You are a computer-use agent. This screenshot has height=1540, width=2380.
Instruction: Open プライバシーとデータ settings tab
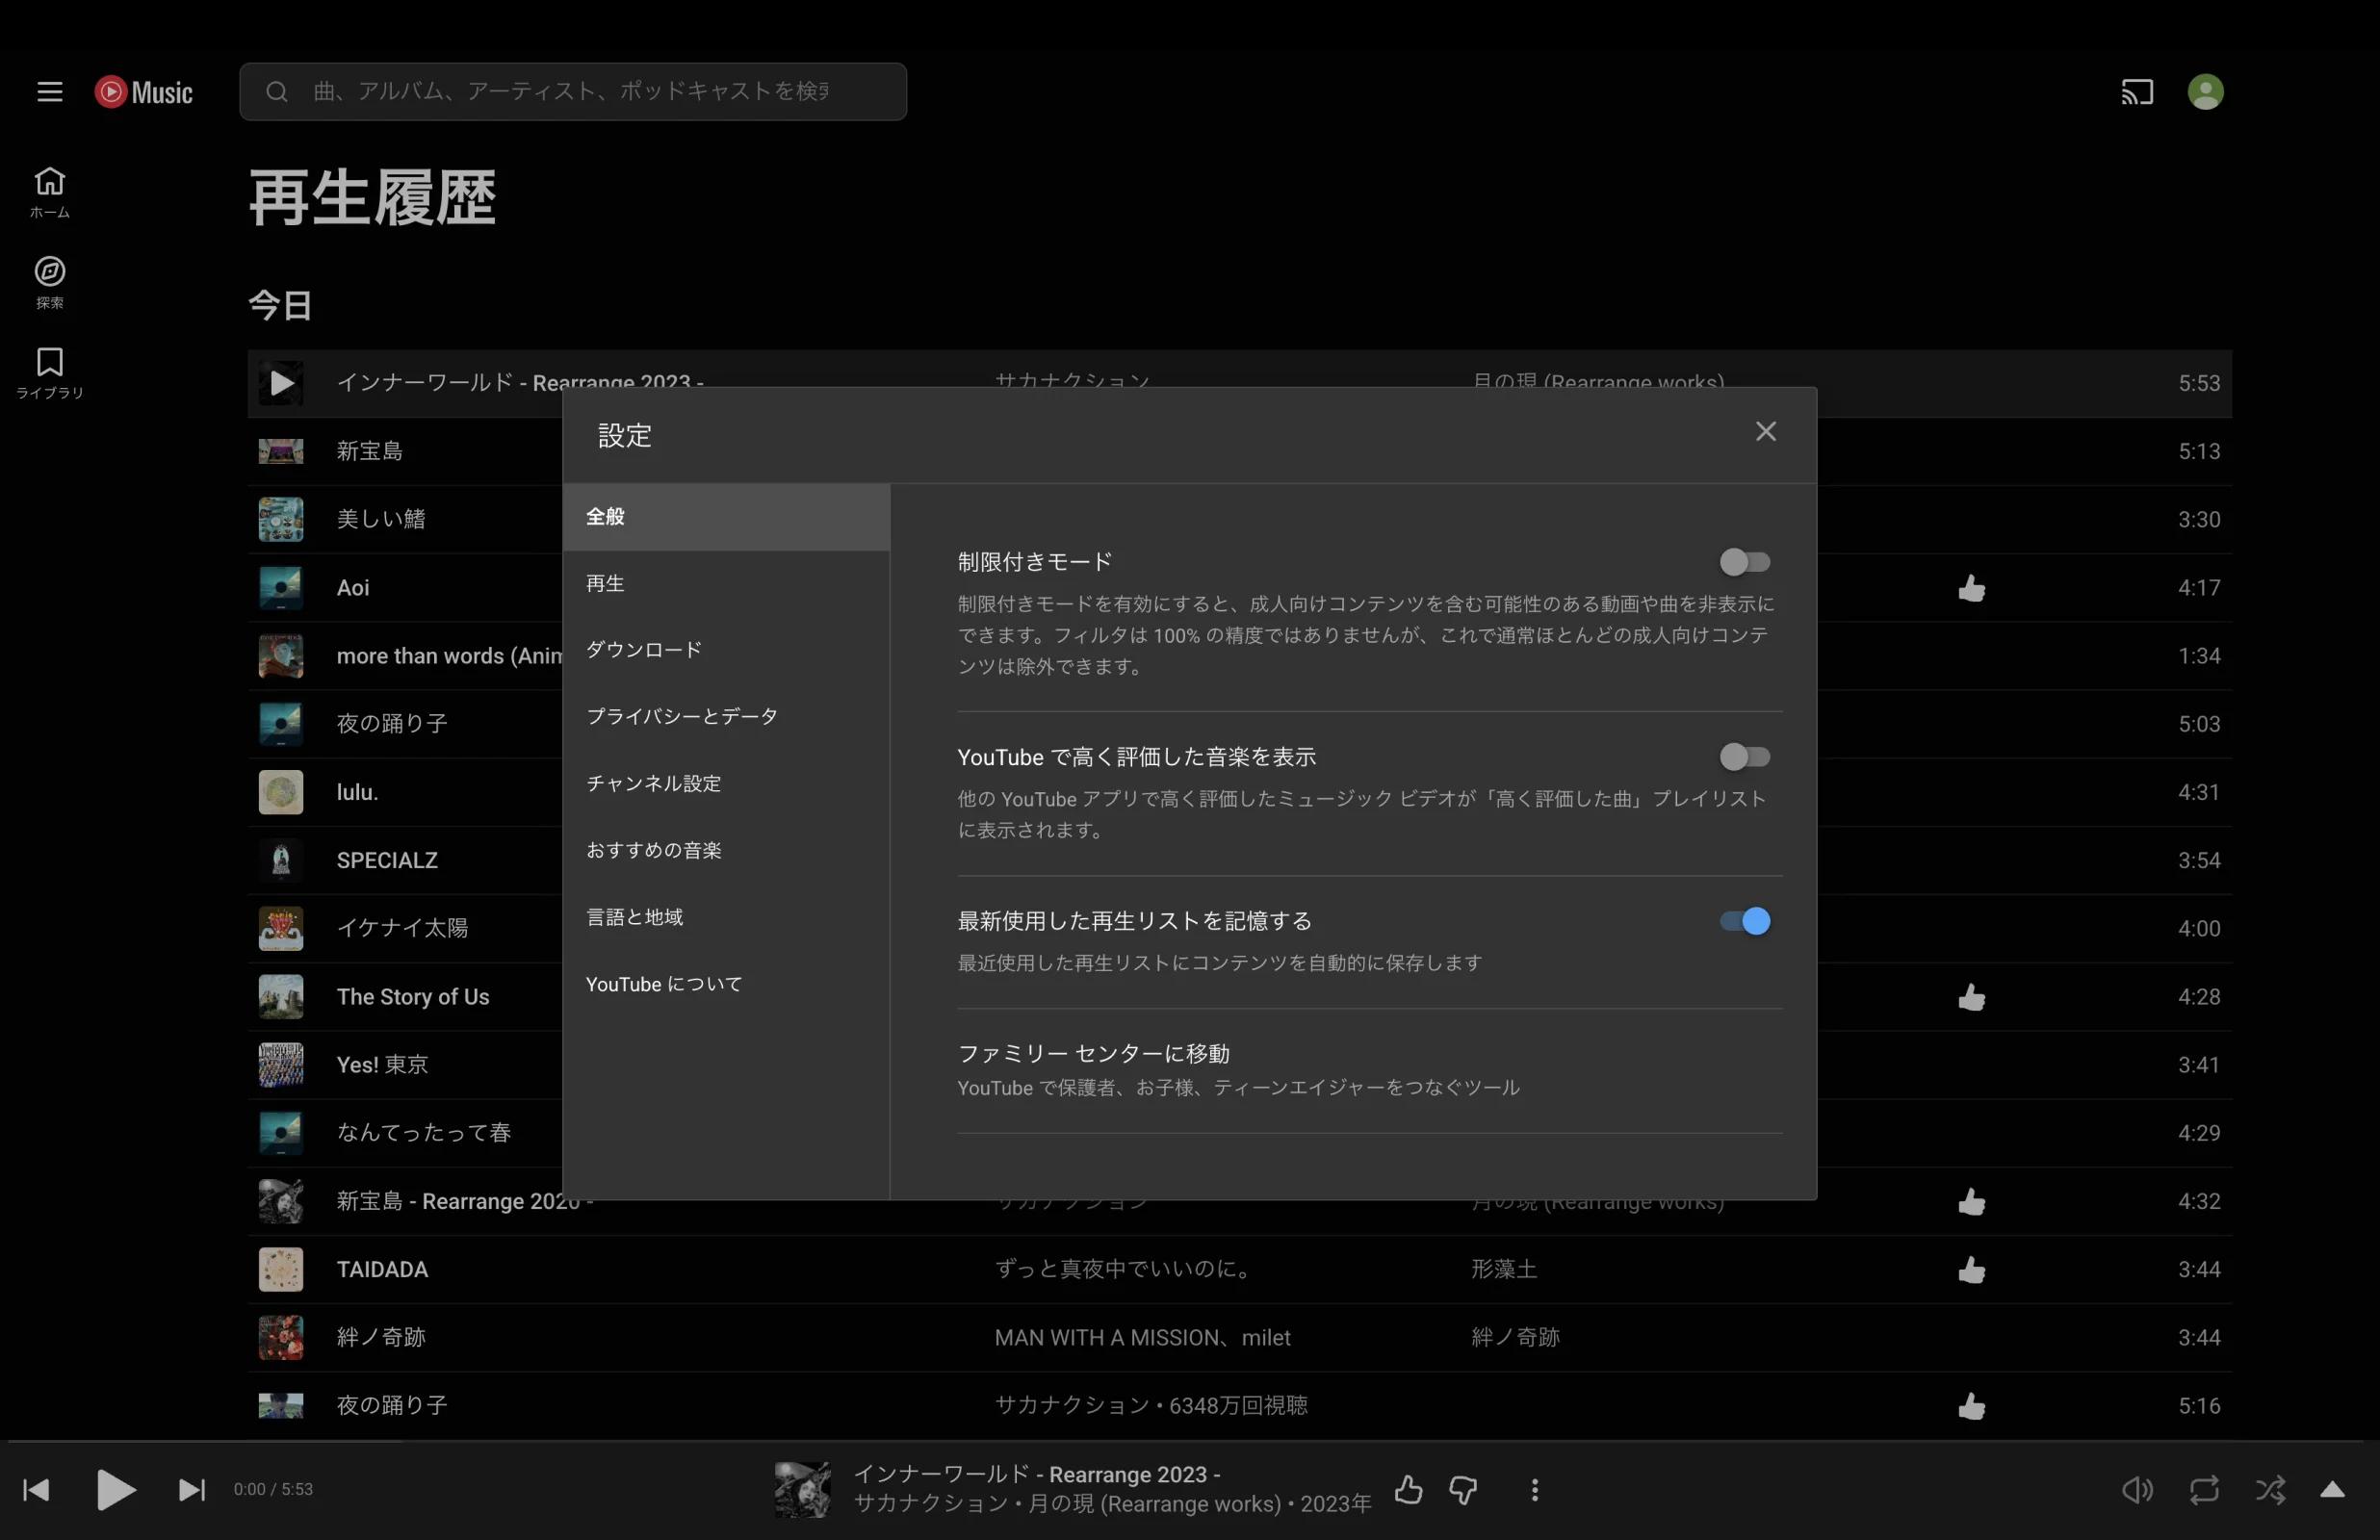coord(726,717)
